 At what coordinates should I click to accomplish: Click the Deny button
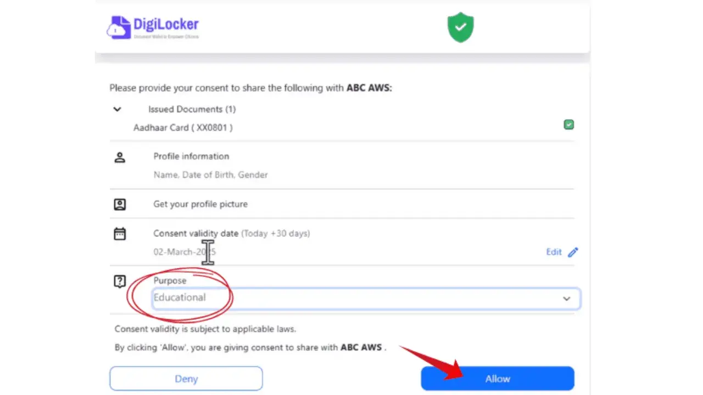(x=186, y=379)
